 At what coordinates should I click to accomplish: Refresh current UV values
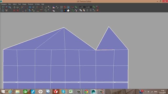click(94, 7)
